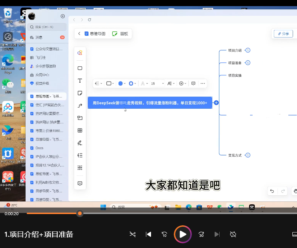Screen dimensions: 297x248
Task: Insert a table from toolbar
Action: pos(80,130)
